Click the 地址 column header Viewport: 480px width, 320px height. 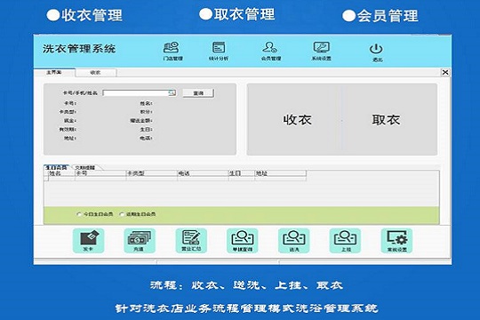pos(280,173)
